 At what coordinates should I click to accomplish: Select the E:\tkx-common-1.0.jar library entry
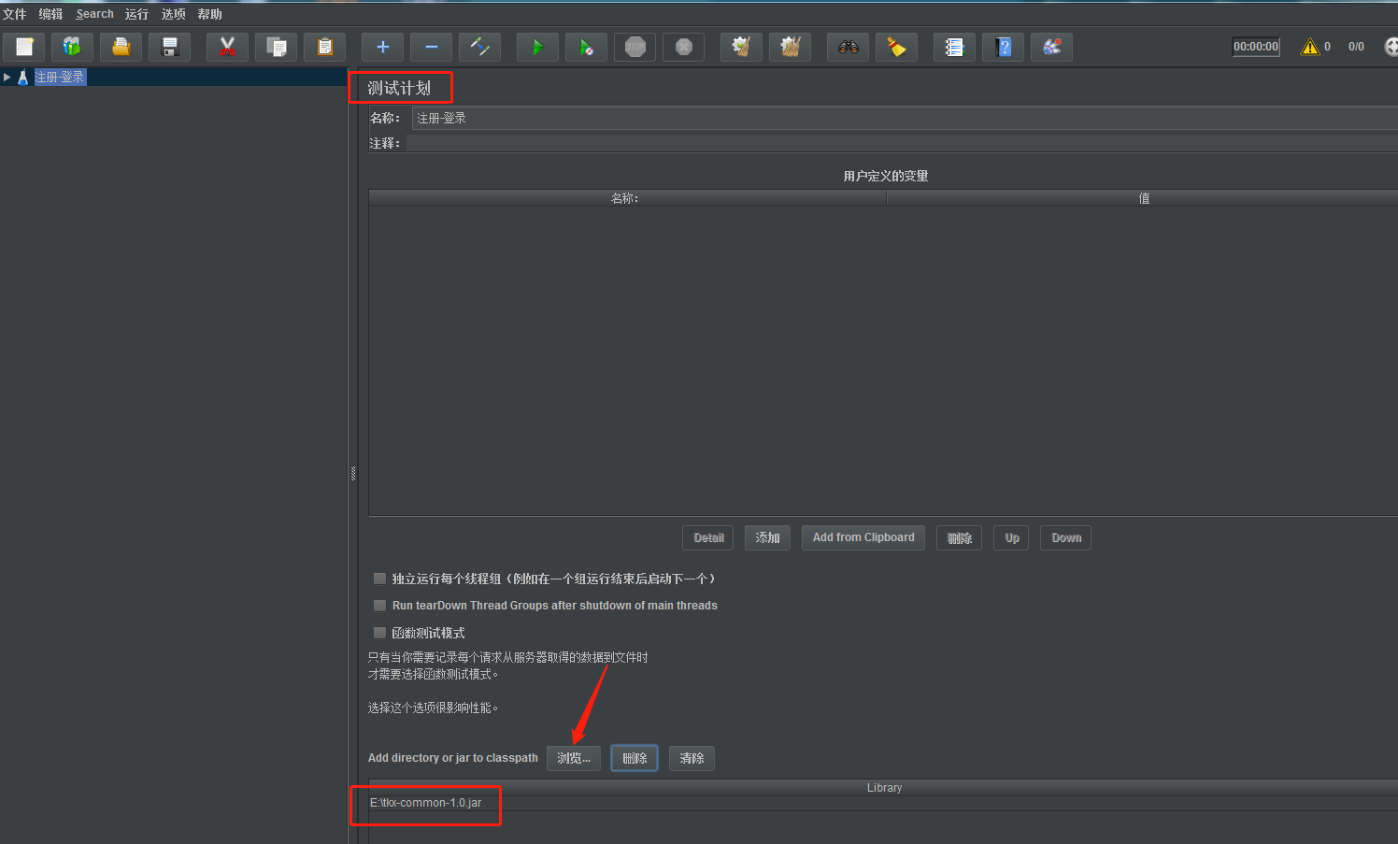(425, 802)
